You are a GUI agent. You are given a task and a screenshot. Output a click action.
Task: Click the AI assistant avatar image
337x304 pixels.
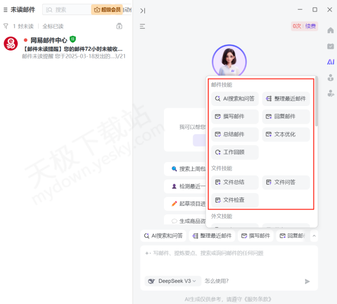(230, 61)
